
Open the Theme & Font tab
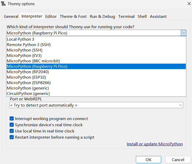[x=73, y=16]
